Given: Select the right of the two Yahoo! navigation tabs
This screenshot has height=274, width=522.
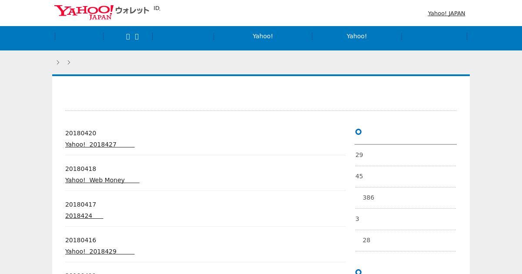Looking at the screenshot, I should pos(357,37).
